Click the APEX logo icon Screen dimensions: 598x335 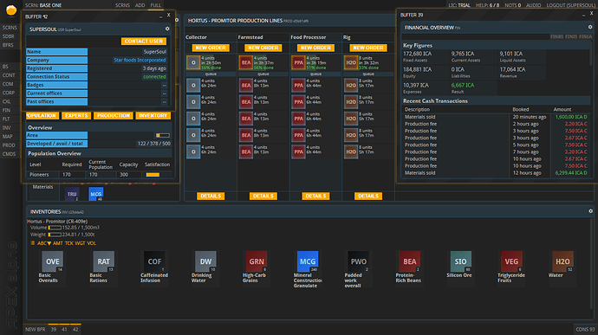pos(11,10)
